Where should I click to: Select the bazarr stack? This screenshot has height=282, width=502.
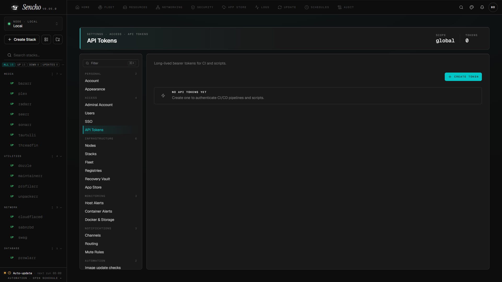click(33, 84)
